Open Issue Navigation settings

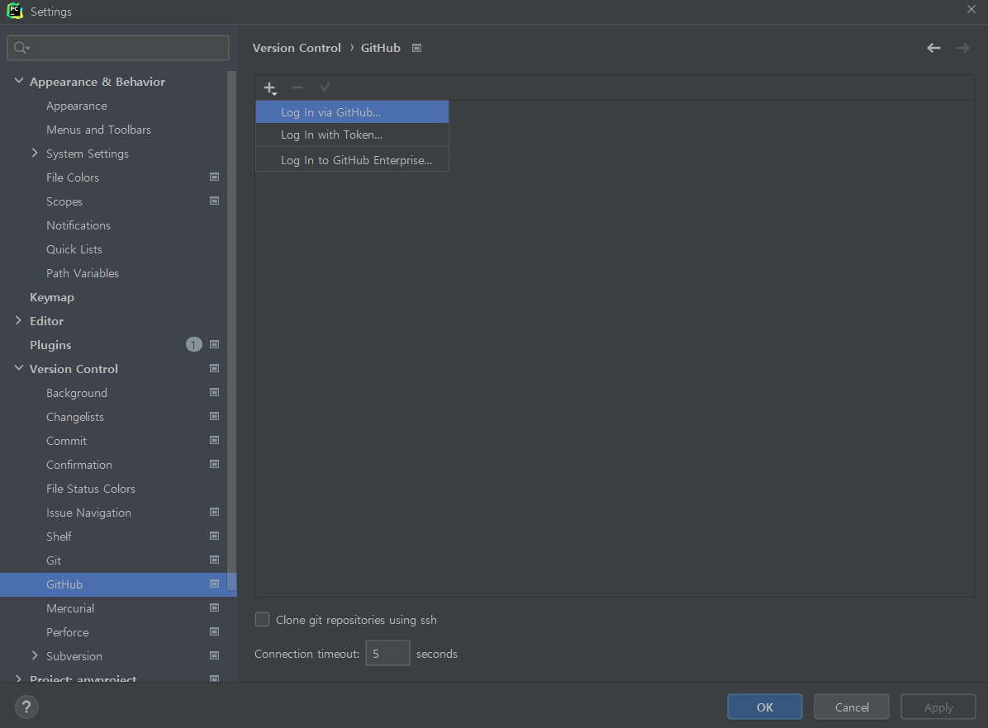[x=88, y=513]
